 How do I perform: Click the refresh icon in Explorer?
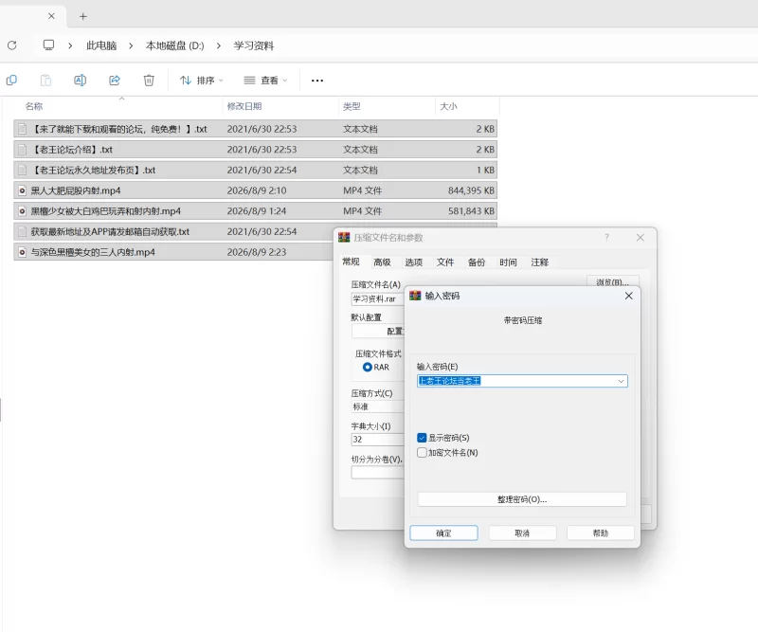(12, 45)
